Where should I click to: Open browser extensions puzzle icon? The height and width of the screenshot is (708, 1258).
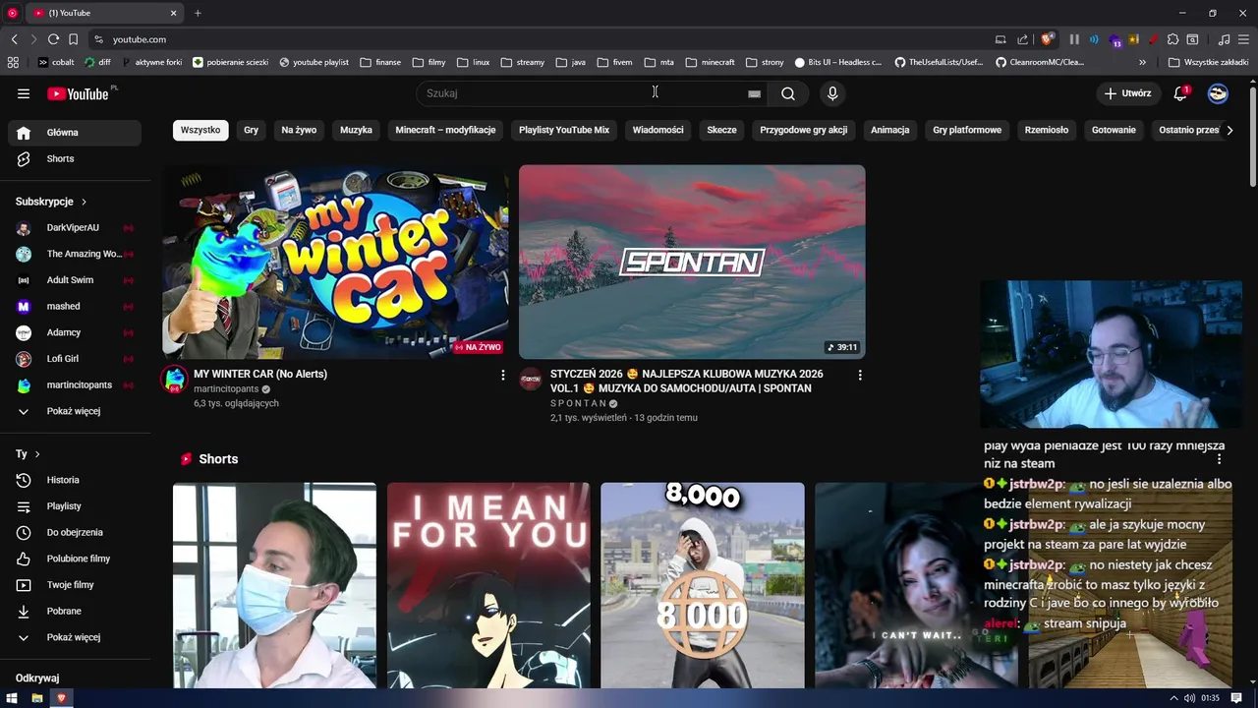(1172, 39)
